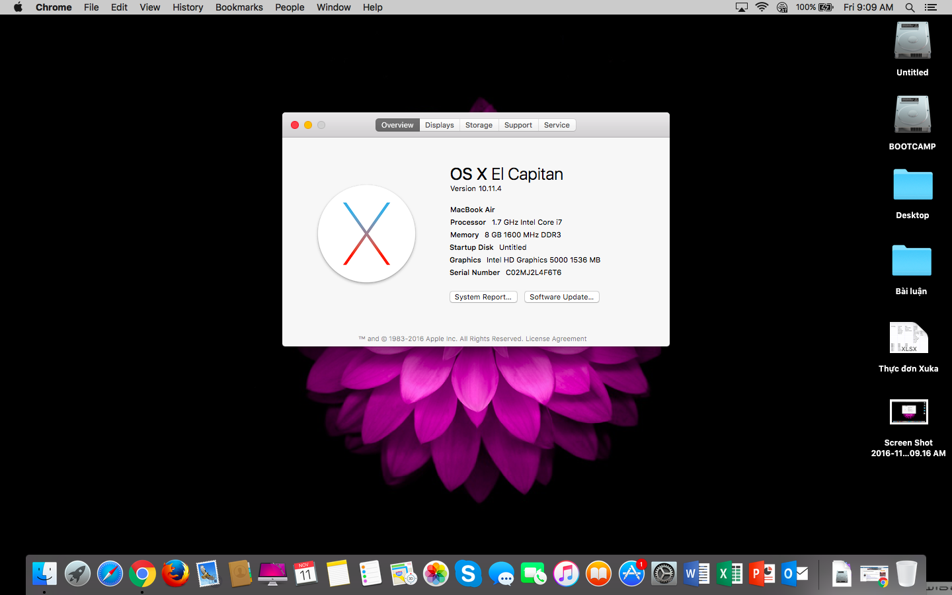
Task: Open the Apple menu
Action: (18, 7)
